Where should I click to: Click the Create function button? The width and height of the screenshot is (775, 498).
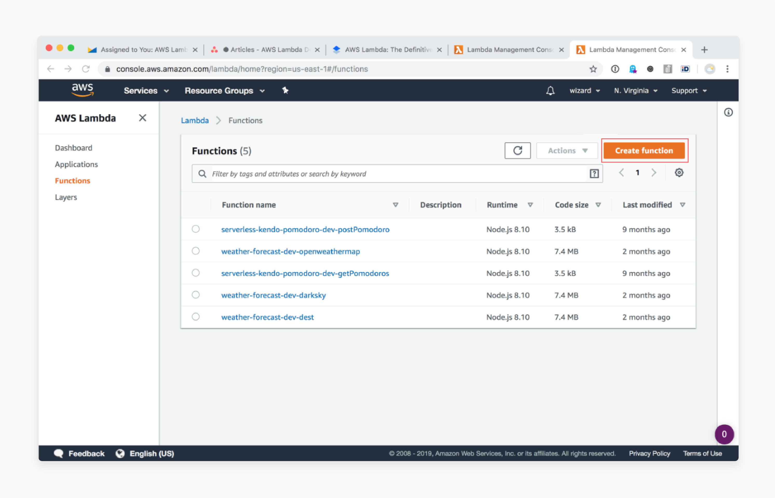point(644,151)
